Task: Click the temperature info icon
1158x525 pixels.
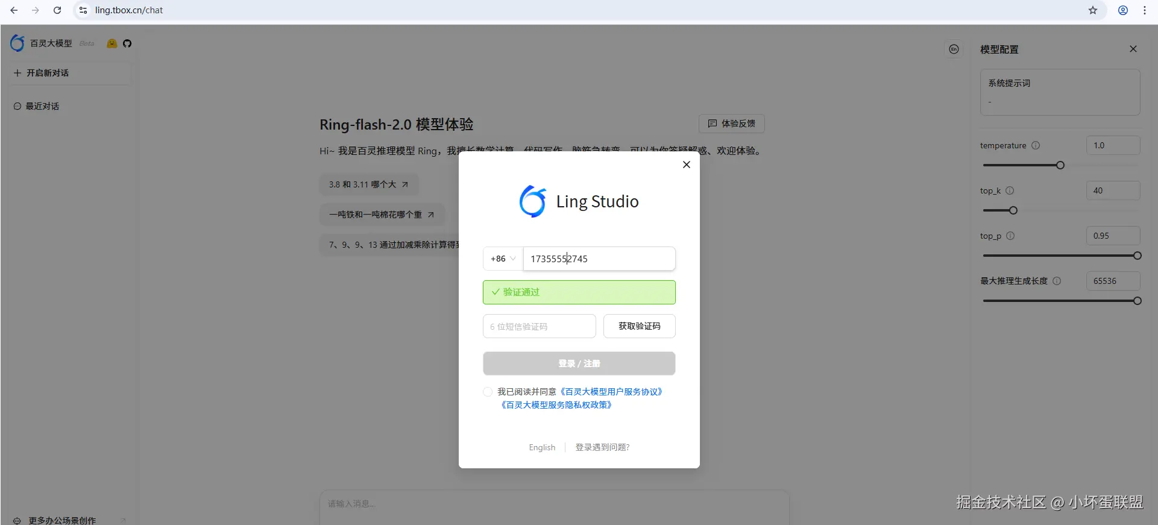Action: tap(1036, 145)
